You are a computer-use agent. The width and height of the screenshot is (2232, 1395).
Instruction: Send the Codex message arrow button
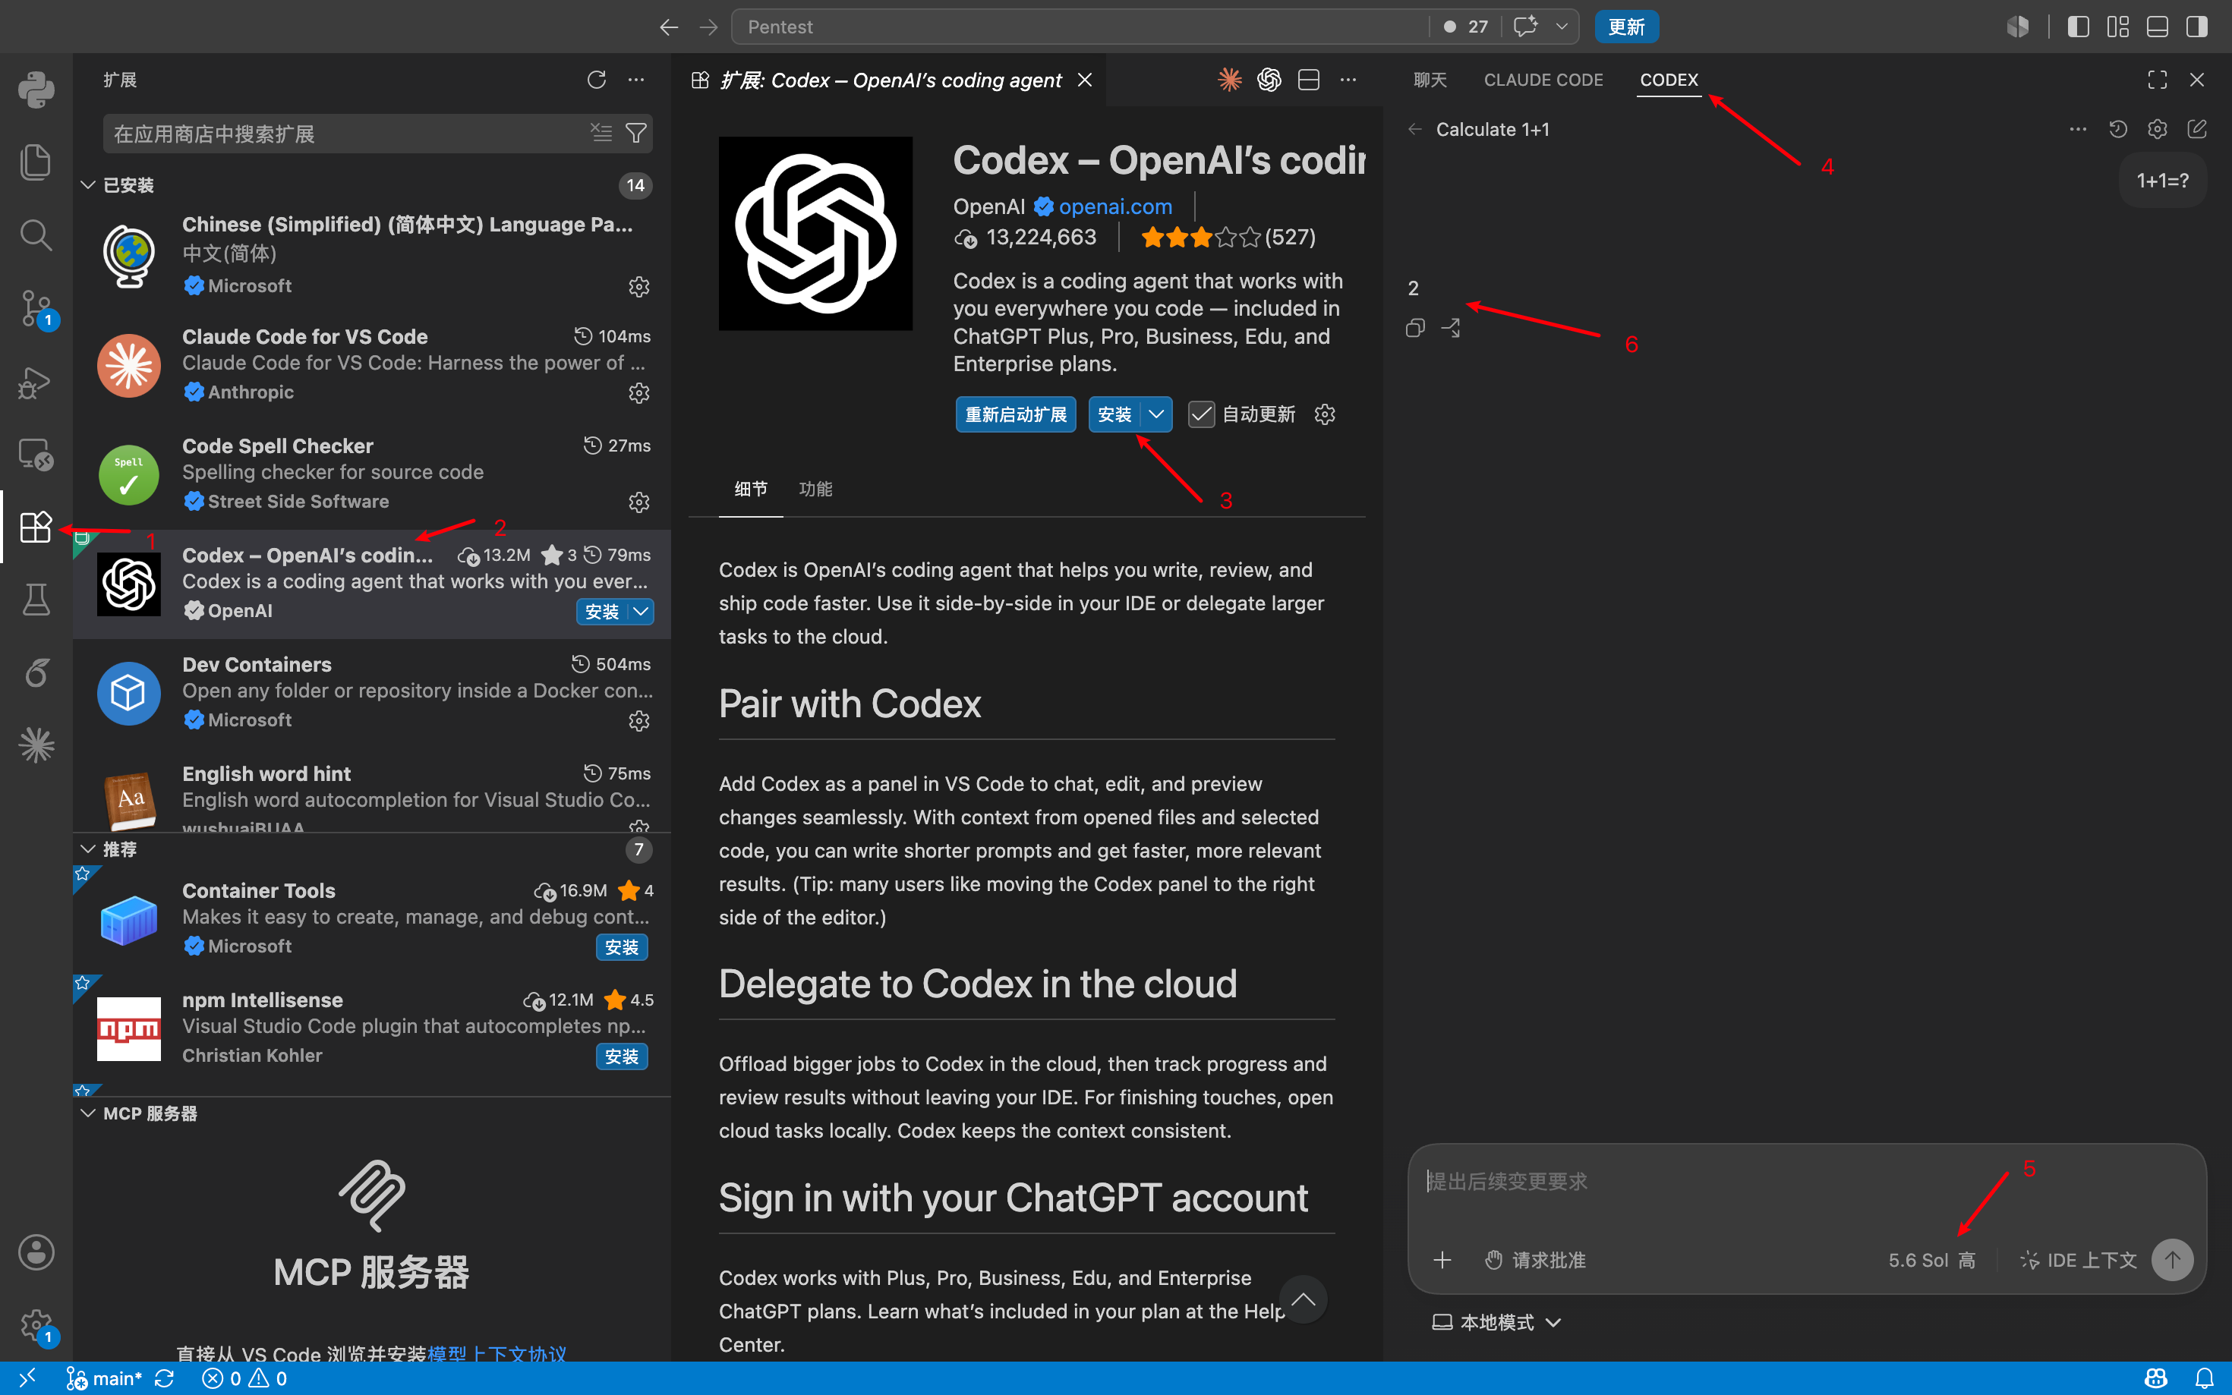pyautogui.click(x=2172, y=1259)
